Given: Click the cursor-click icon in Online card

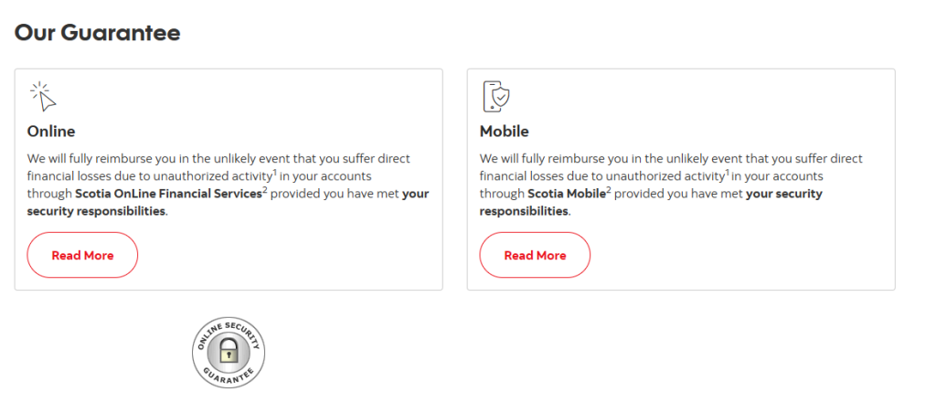Looking at the screenshot, I should 43,97.
